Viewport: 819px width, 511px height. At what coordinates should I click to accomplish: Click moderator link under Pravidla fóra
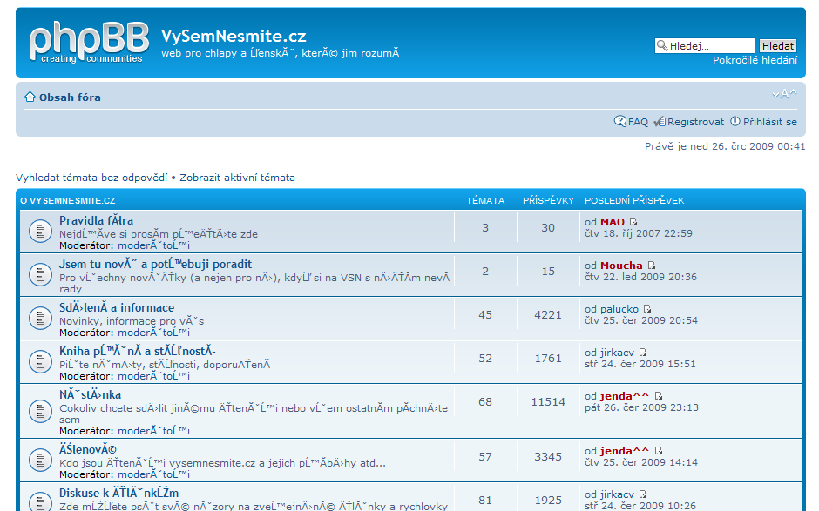click(153, 245)
